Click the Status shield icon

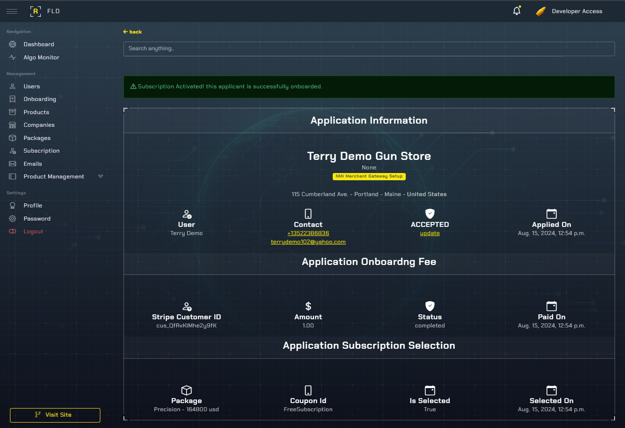430,306
